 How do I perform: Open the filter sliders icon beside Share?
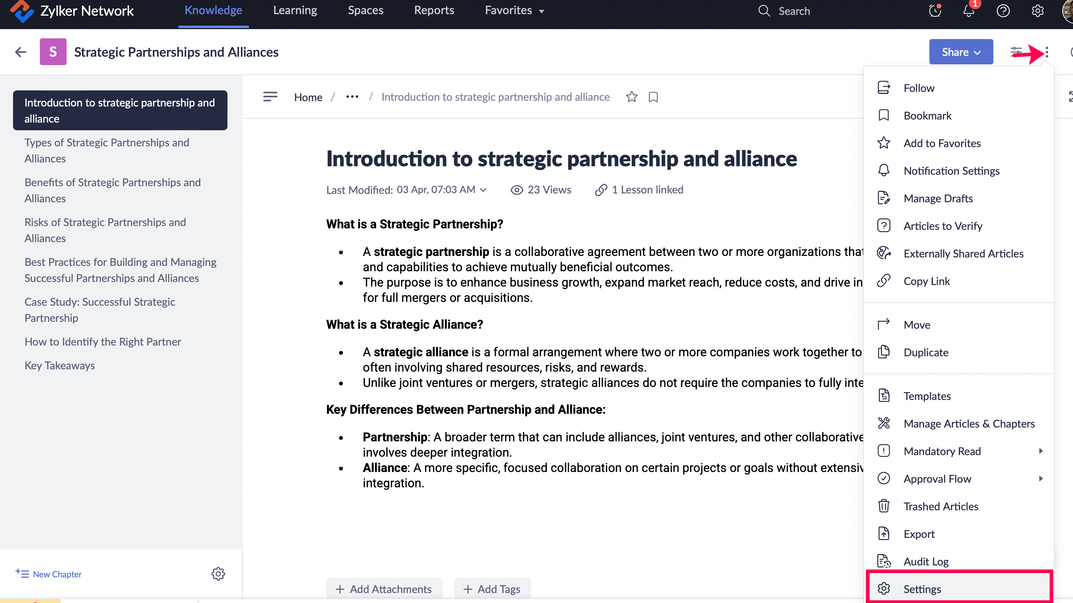click(x=1016, y=52)
